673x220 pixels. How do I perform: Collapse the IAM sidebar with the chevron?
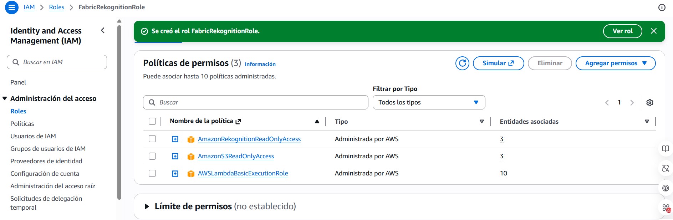tap(103, 31)
